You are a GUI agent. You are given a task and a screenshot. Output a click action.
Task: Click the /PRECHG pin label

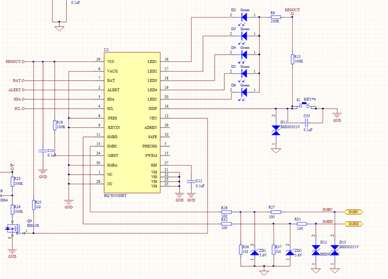point(150,146)
